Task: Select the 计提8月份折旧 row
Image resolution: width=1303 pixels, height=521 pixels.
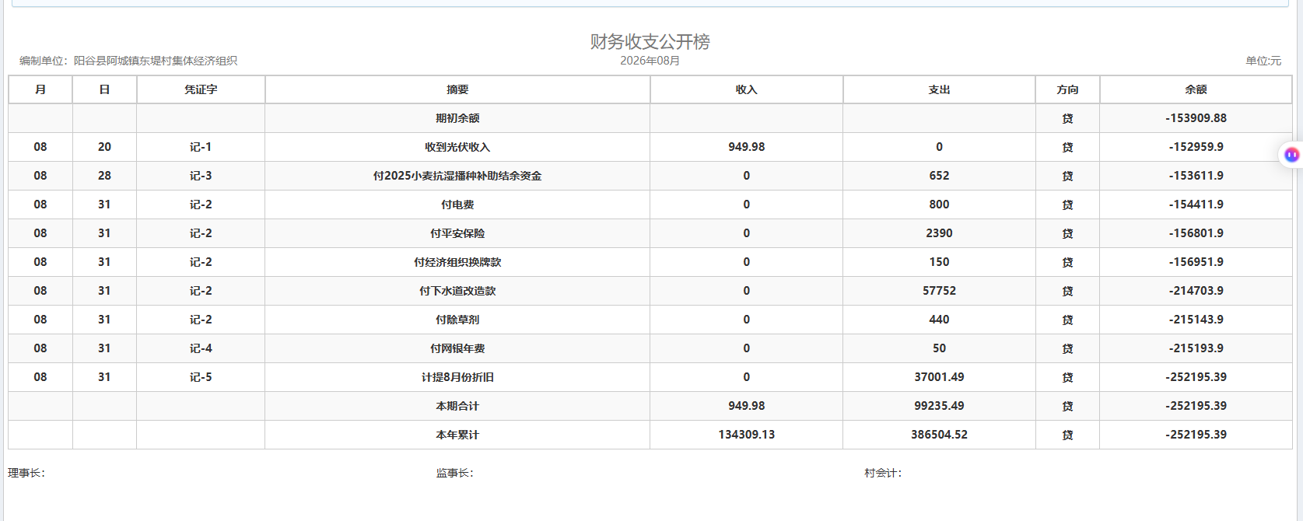Action: 650,377
